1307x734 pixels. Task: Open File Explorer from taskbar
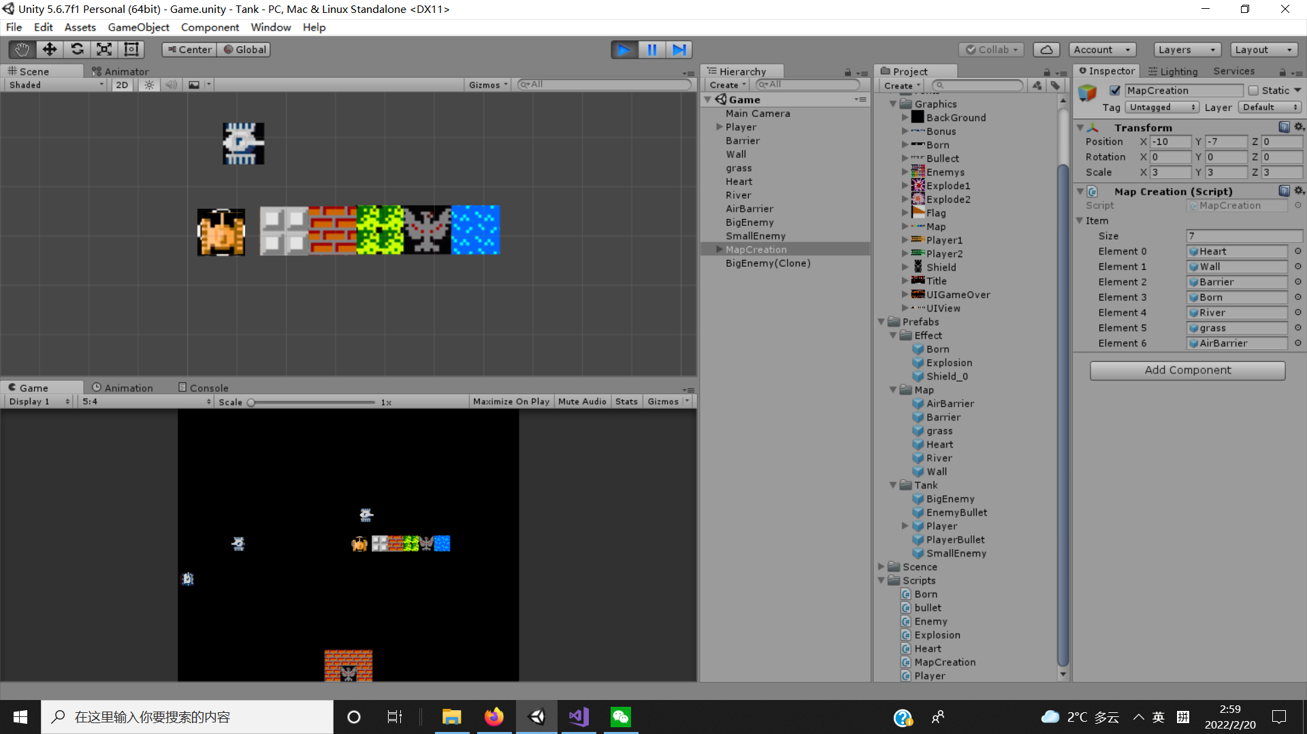452,717
